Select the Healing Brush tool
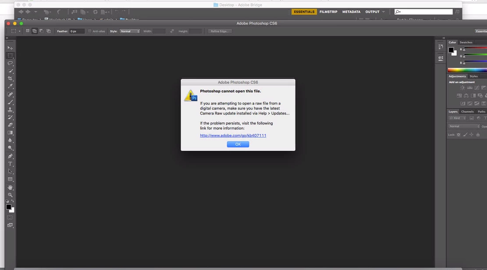 (10, 94)
